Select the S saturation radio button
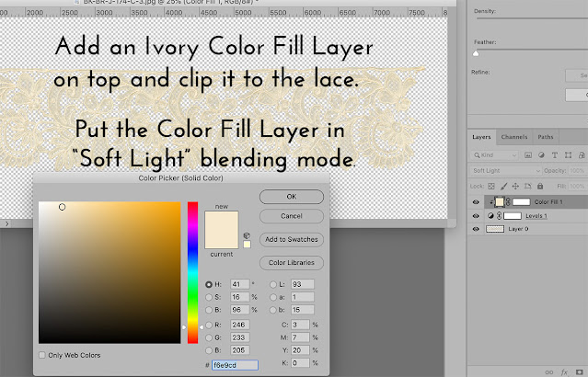Image resolution: width=588 pixels, height=377 pixels. tap(209, 297)
